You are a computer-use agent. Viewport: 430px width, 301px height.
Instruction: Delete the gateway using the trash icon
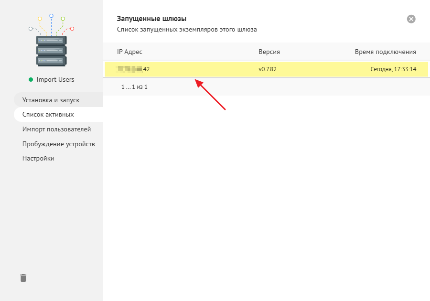(23, 278)
